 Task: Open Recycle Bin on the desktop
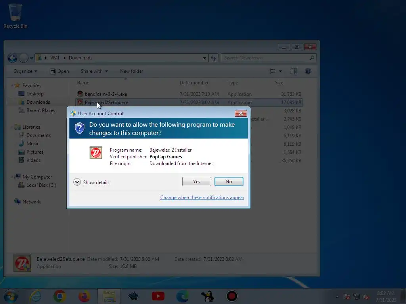tap(15, 16)
